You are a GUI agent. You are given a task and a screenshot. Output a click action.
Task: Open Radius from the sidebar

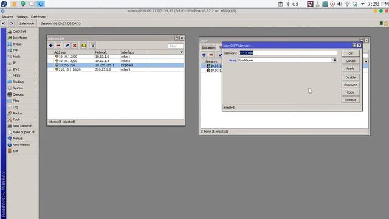coord(17,113)
